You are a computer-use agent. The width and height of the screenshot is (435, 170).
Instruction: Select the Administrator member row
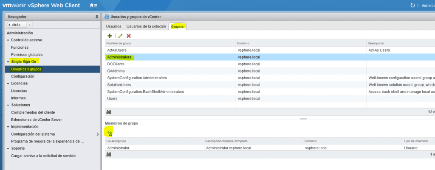point(270,148)
